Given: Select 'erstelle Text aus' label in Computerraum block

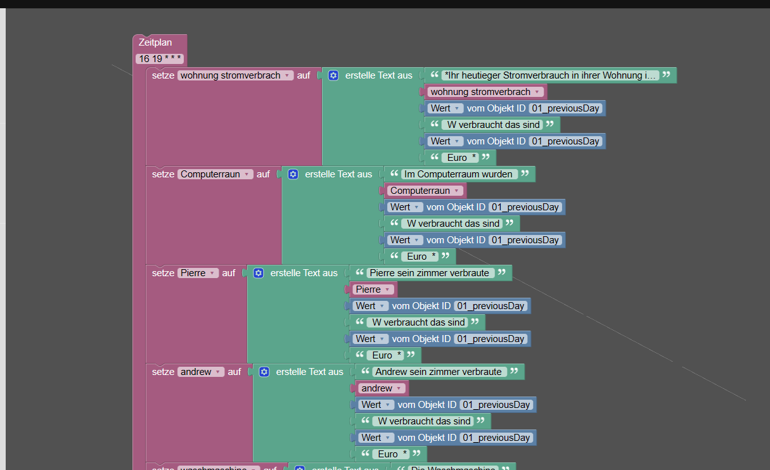Looking at the screenshot, I should (338, 174).
